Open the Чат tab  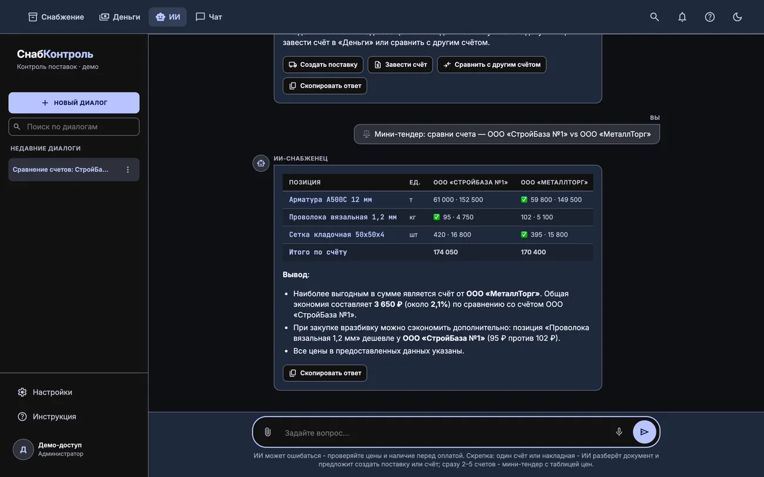click(x=209, y=17)
